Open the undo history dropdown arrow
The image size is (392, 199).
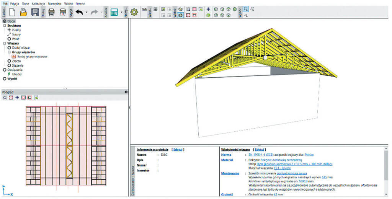tap(87, 12)
